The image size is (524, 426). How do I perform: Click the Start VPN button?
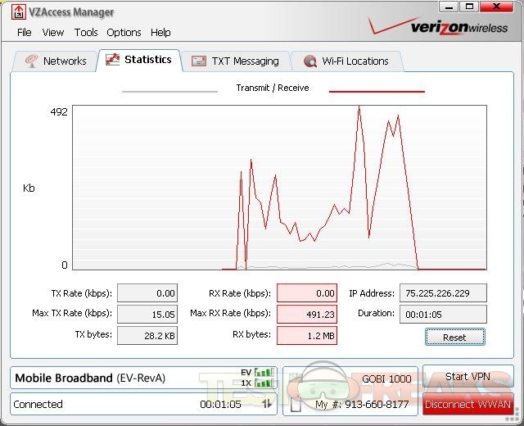[468, 377]
